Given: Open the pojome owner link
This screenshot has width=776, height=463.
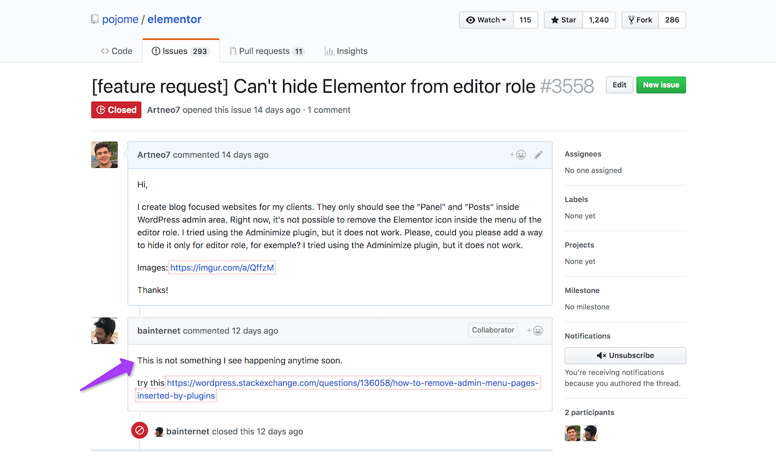Looking at the screenshot, I should coord(120,19).
